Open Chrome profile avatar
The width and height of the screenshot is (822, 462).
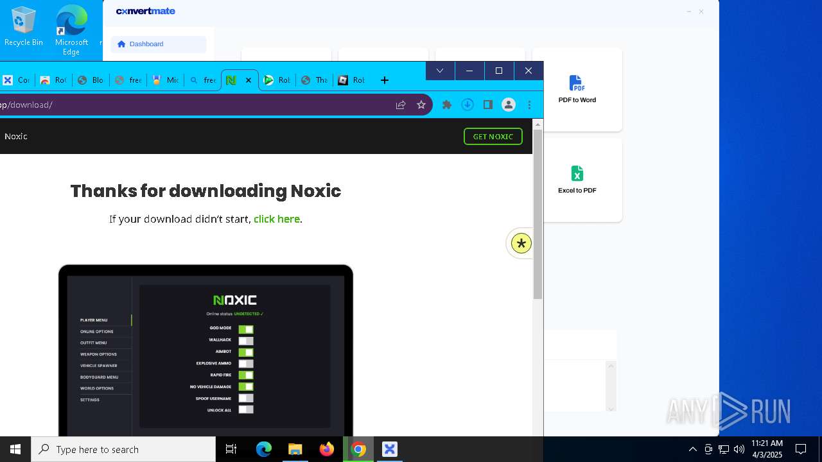click(x=509, y=105)
